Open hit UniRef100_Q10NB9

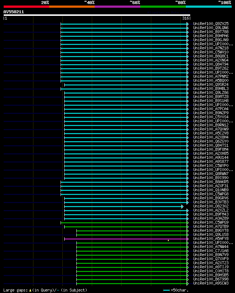click(211, 190)
